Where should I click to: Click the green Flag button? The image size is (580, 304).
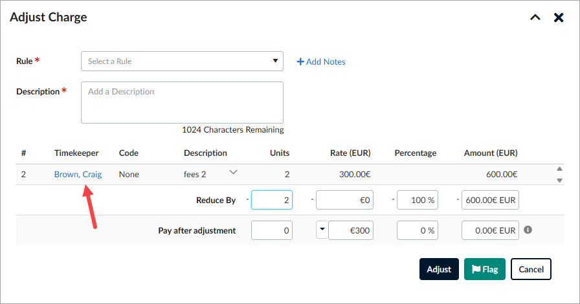(x=485, y=269)
